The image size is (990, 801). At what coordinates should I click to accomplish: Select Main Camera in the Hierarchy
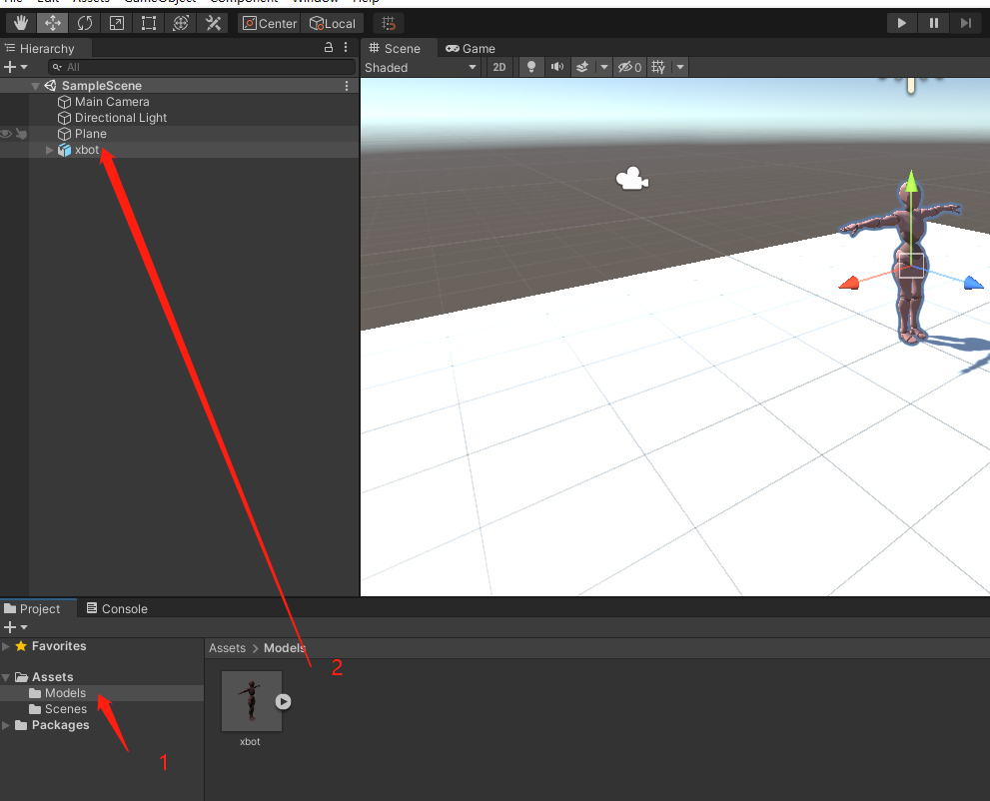112,102
